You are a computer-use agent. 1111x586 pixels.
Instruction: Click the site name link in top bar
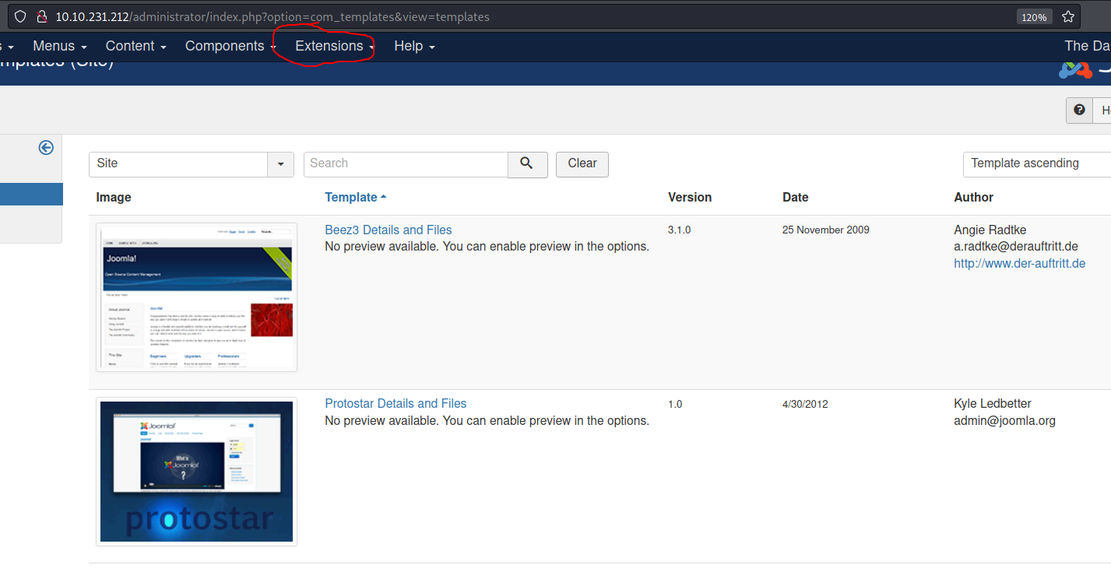(x=1088, y=46)
